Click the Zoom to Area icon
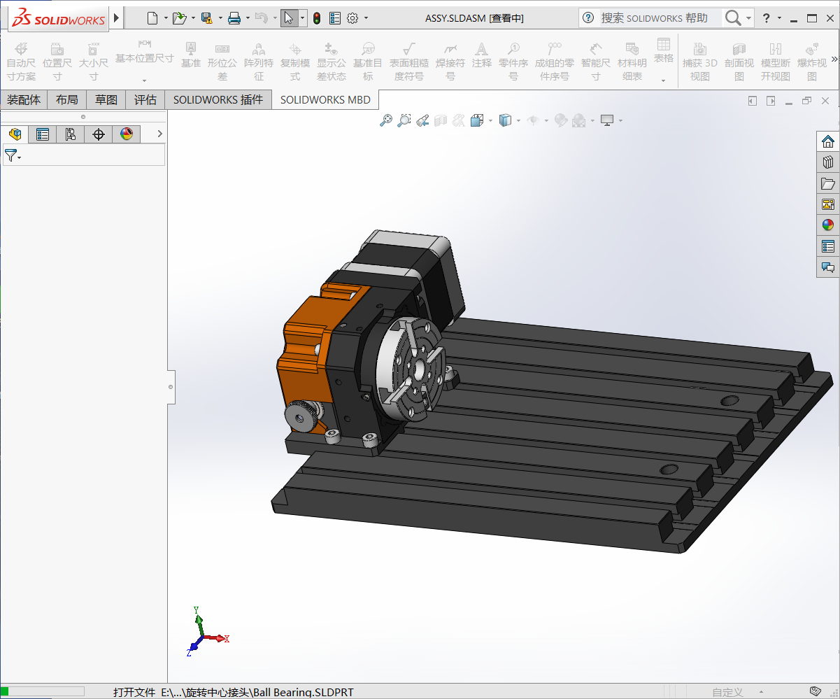 point(404,121)
